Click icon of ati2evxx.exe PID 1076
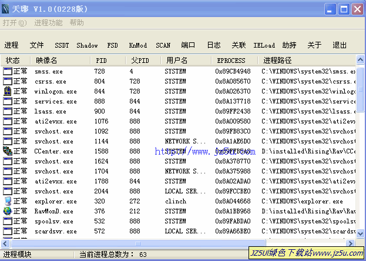The image size is (366, 261). pos(8,121)
